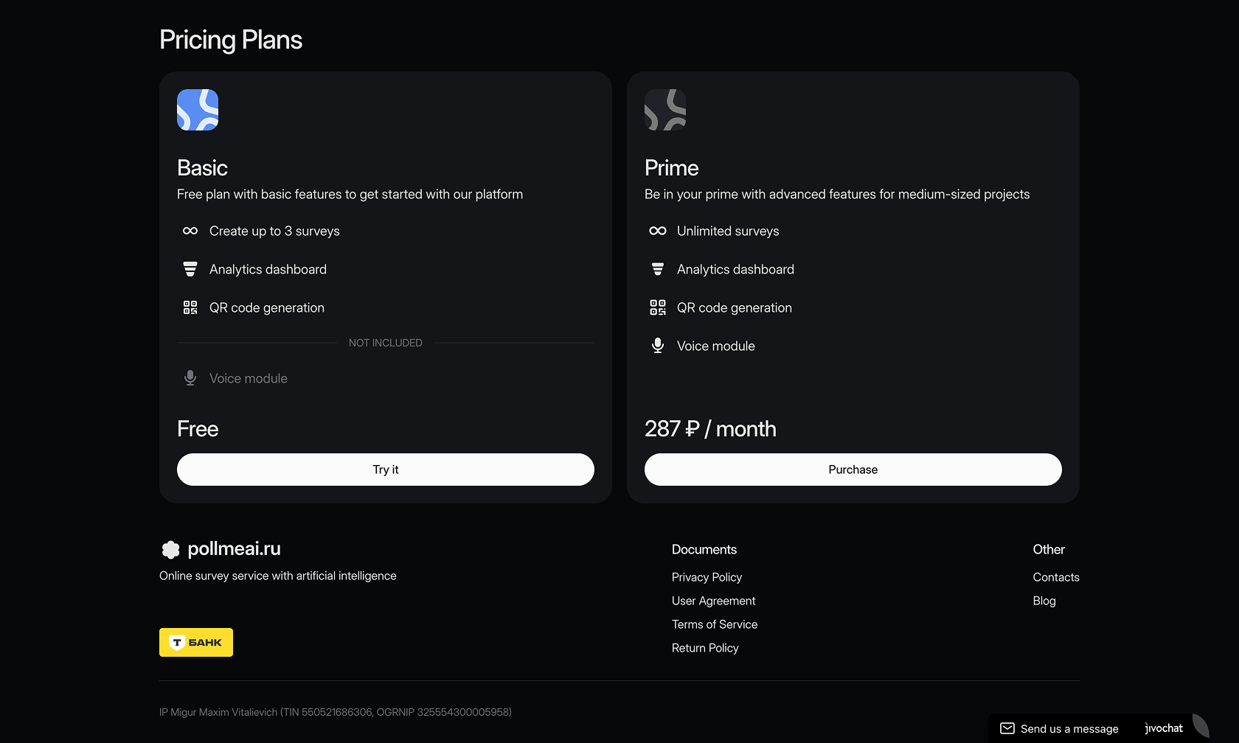Click the envelope icon in chat widget
The height and width of the screenshot is (743, 1239).
coord(1007,728)
